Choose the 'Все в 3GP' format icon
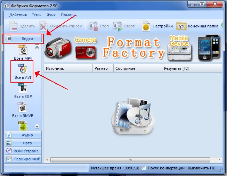 23,89
